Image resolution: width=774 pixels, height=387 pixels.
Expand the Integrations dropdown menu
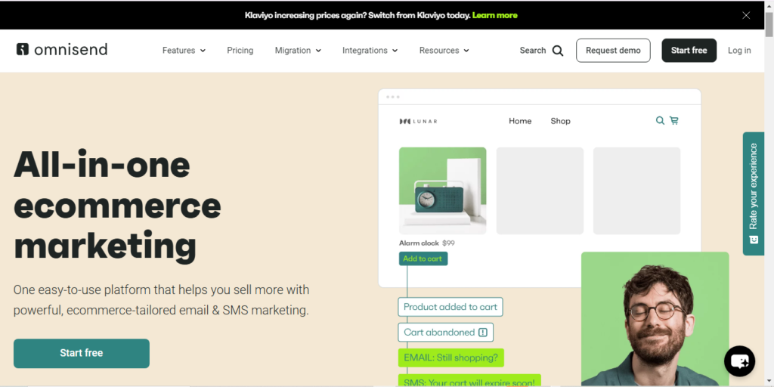(x=370, y=51)
